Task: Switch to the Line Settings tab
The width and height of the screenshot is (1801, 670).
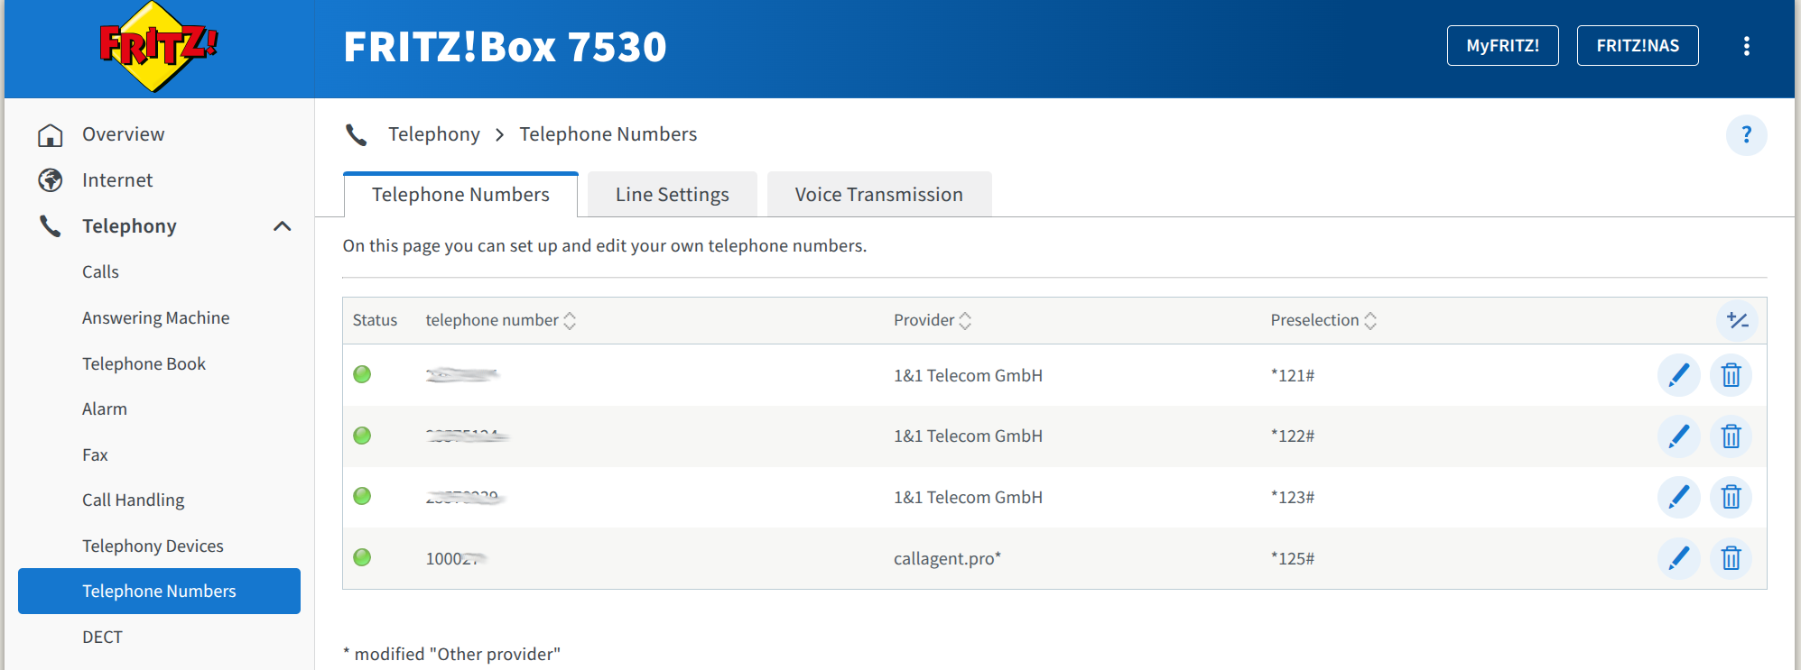Action: (x=673, y=195)
